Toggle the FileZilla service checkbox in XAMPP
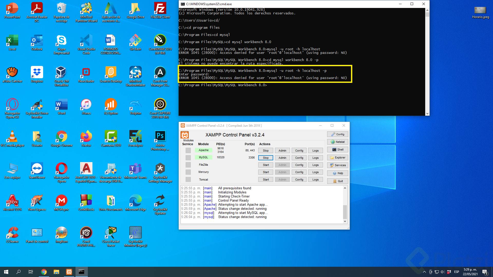 tap(188, 165)
